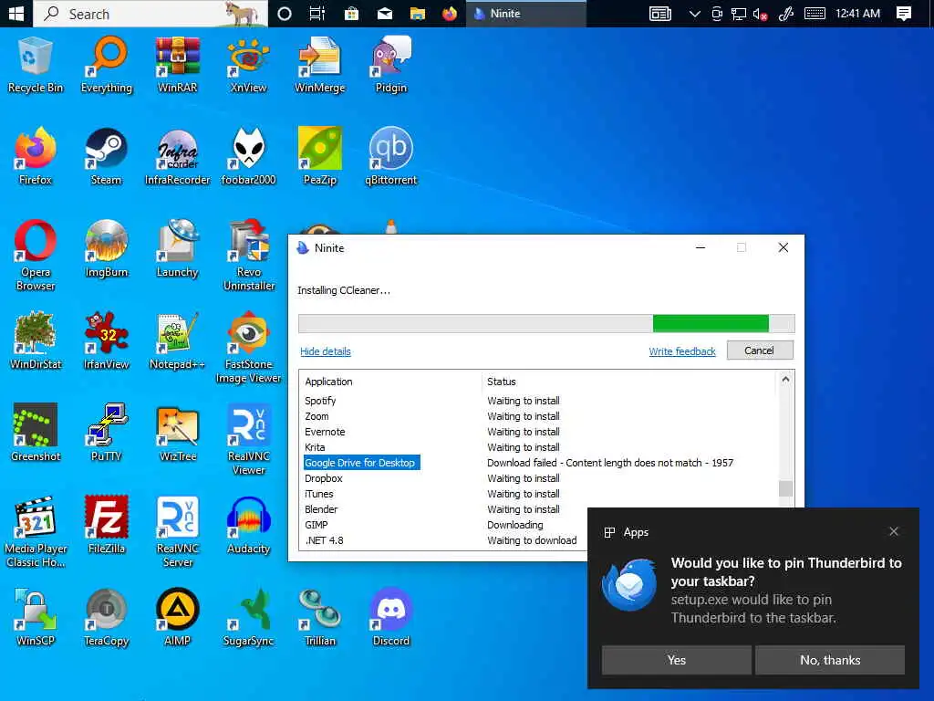
Task: Click the Ninite list scrollbar up arrow
Action: [785, 379]
